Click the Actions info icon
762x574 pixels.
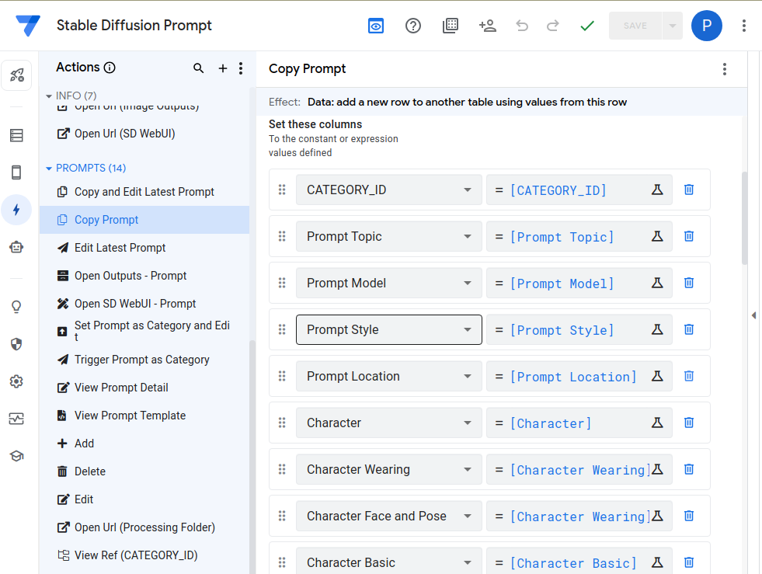[110, 68]
